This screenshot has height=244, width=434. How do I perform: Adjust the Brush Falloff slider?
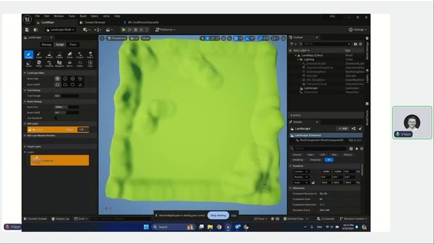(x=66, y=113)
